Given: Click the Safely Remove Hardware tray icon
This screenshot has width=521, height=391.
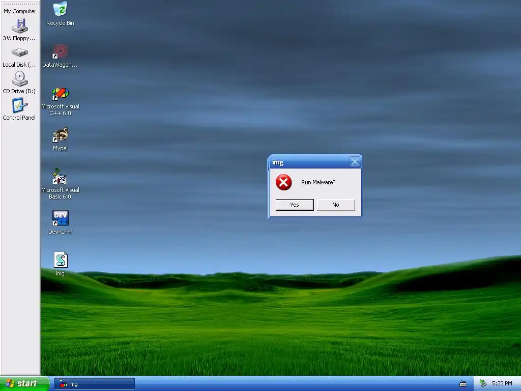Looking at the screenshot, I should coord(483,384).
